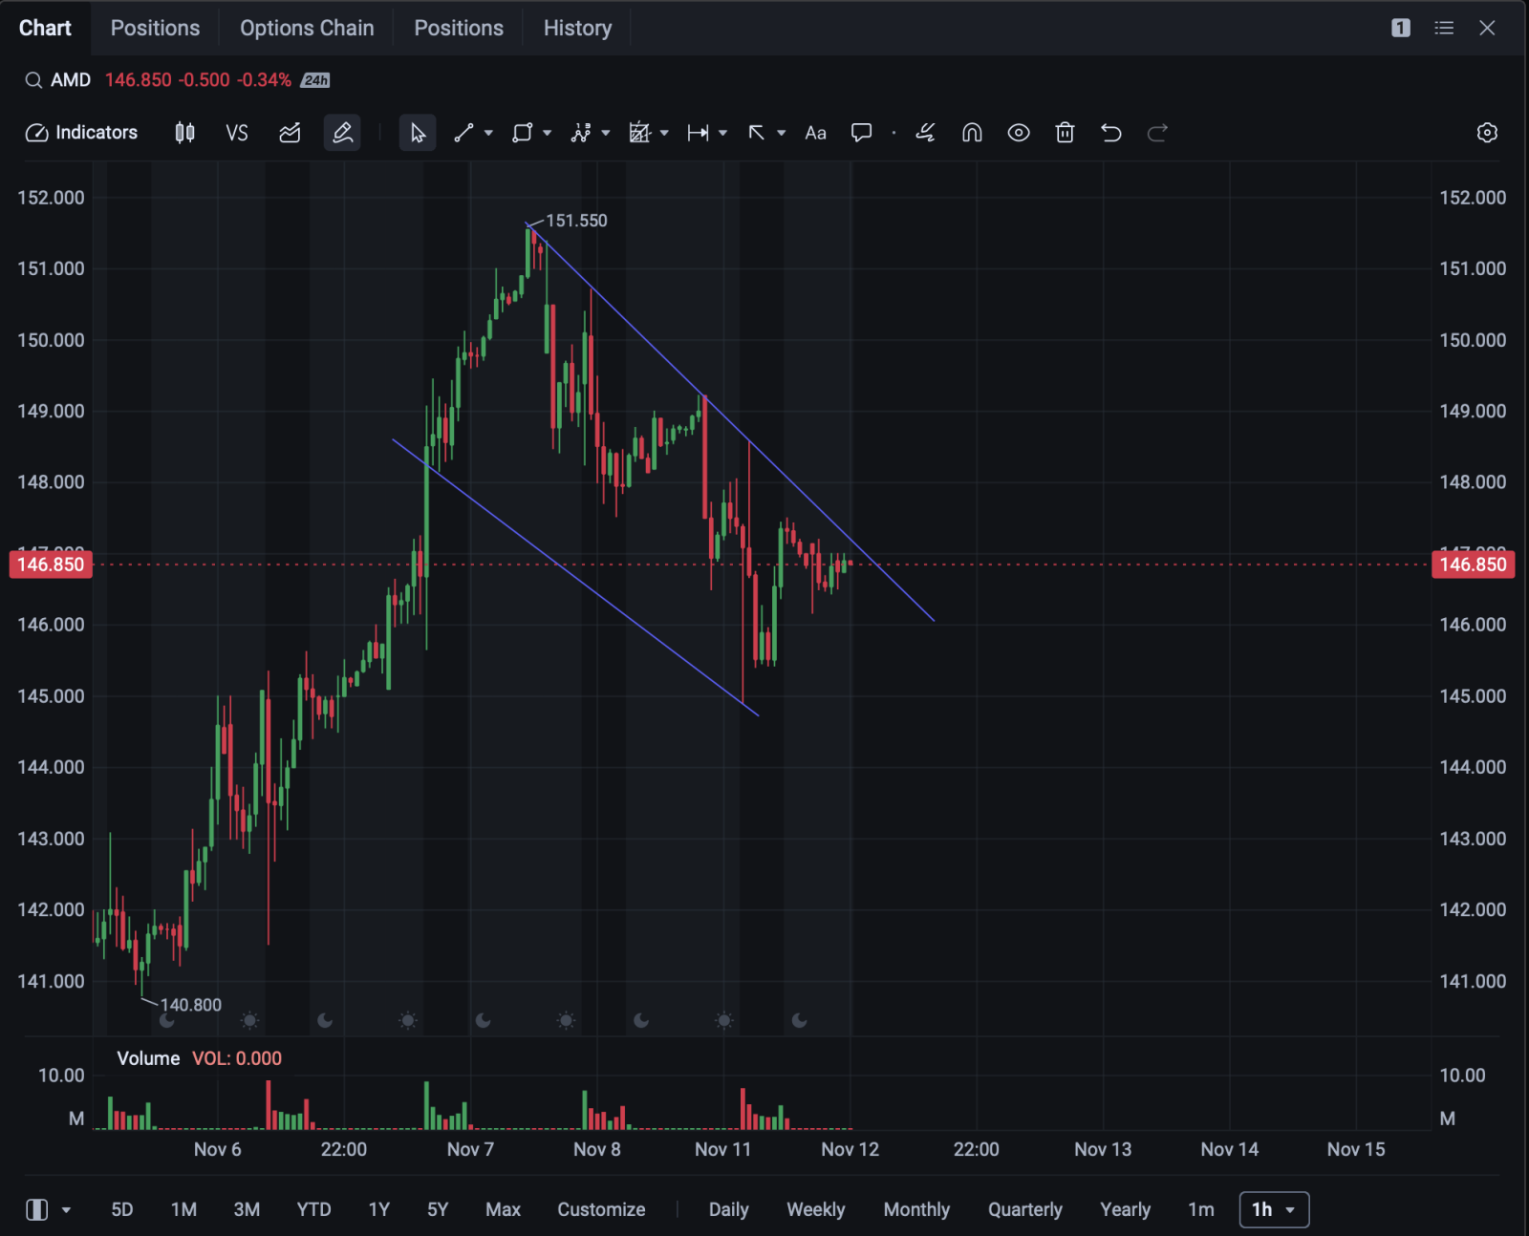Select the arrow marker tool
The height and width of the screenshot is (1236, 1529).
pos(756,133)
